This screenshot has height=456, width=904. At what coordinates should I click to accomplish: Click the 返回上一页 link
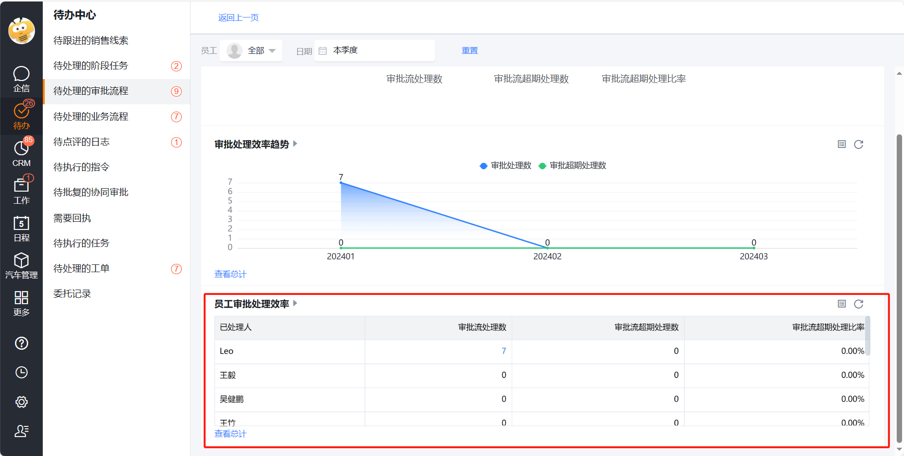[x=238, y=17]
